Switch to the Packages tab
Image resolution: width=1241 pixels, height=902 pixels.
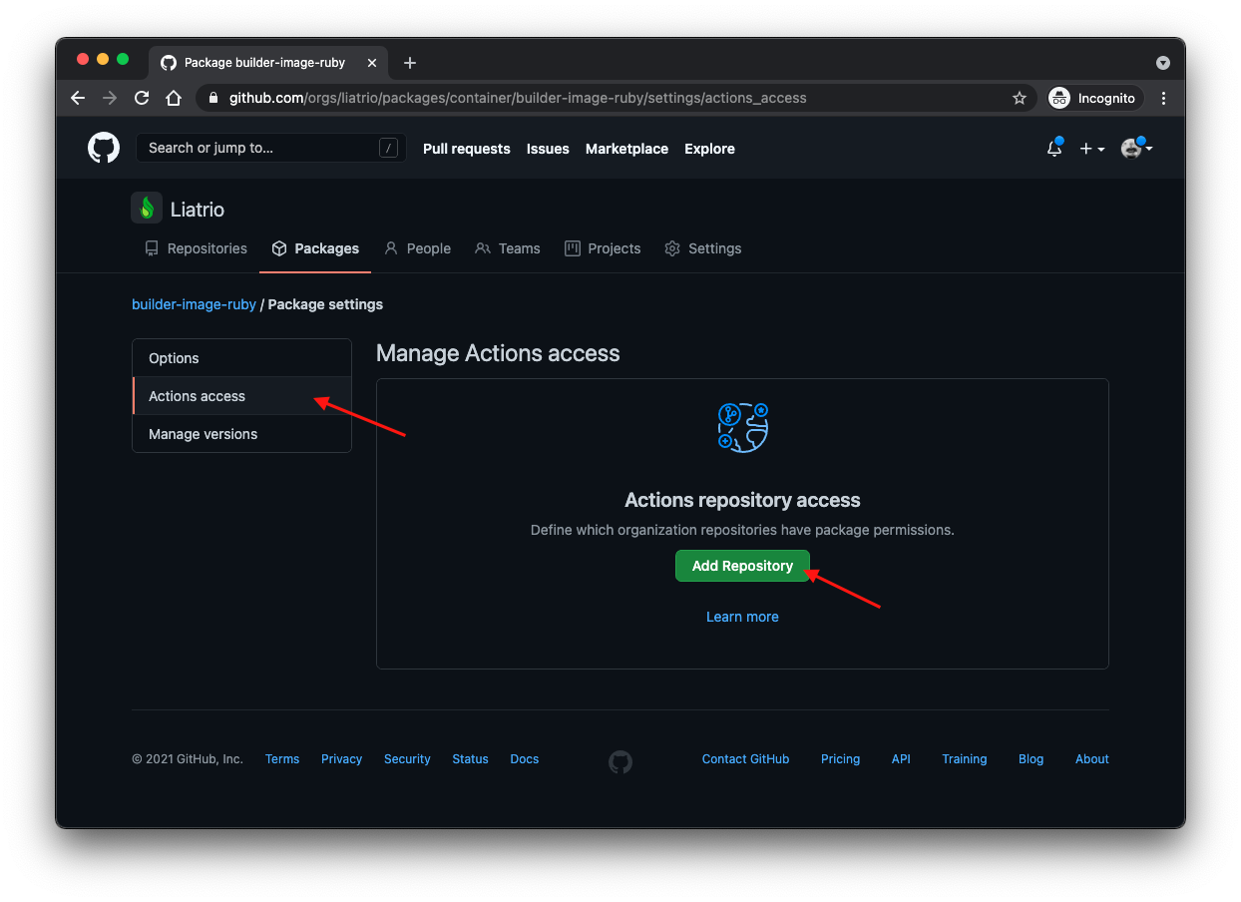tap(315, 248)
